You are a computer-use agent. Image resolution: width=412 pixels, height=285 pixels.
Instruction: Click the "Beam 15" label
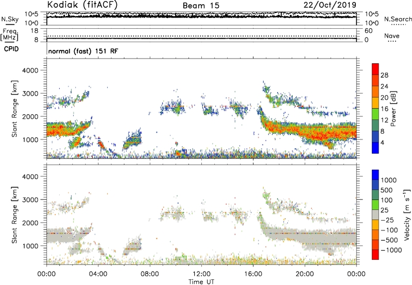201,6
